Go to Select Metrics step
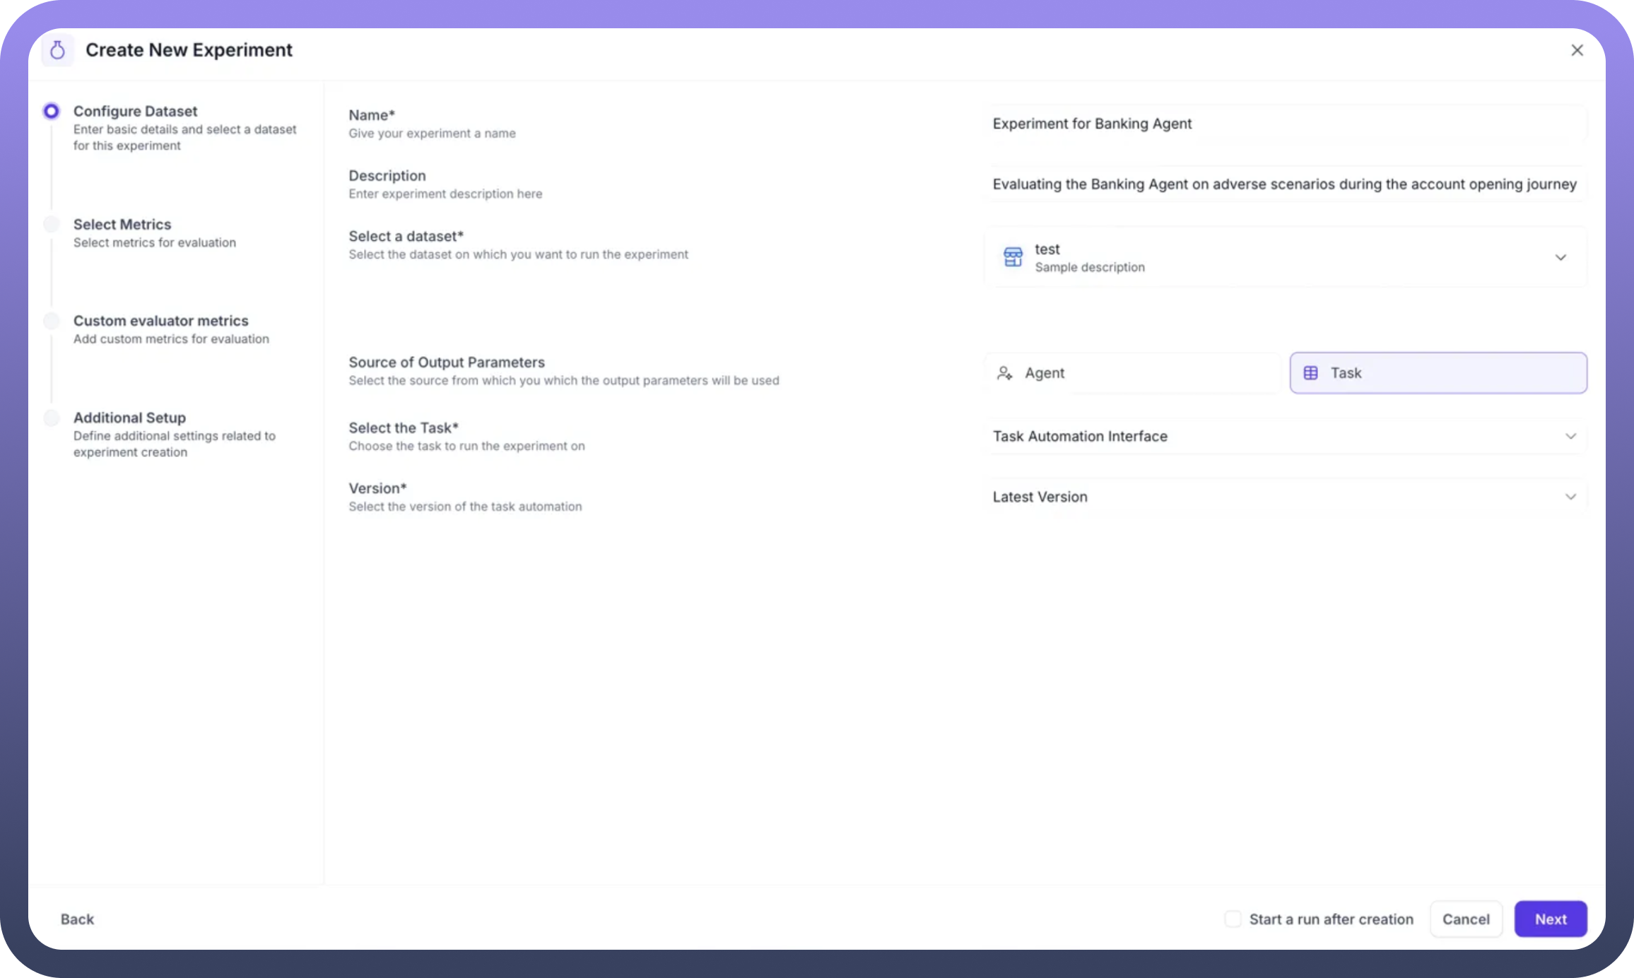Screen dimensions: 1634x978 (x=122, y=225)
